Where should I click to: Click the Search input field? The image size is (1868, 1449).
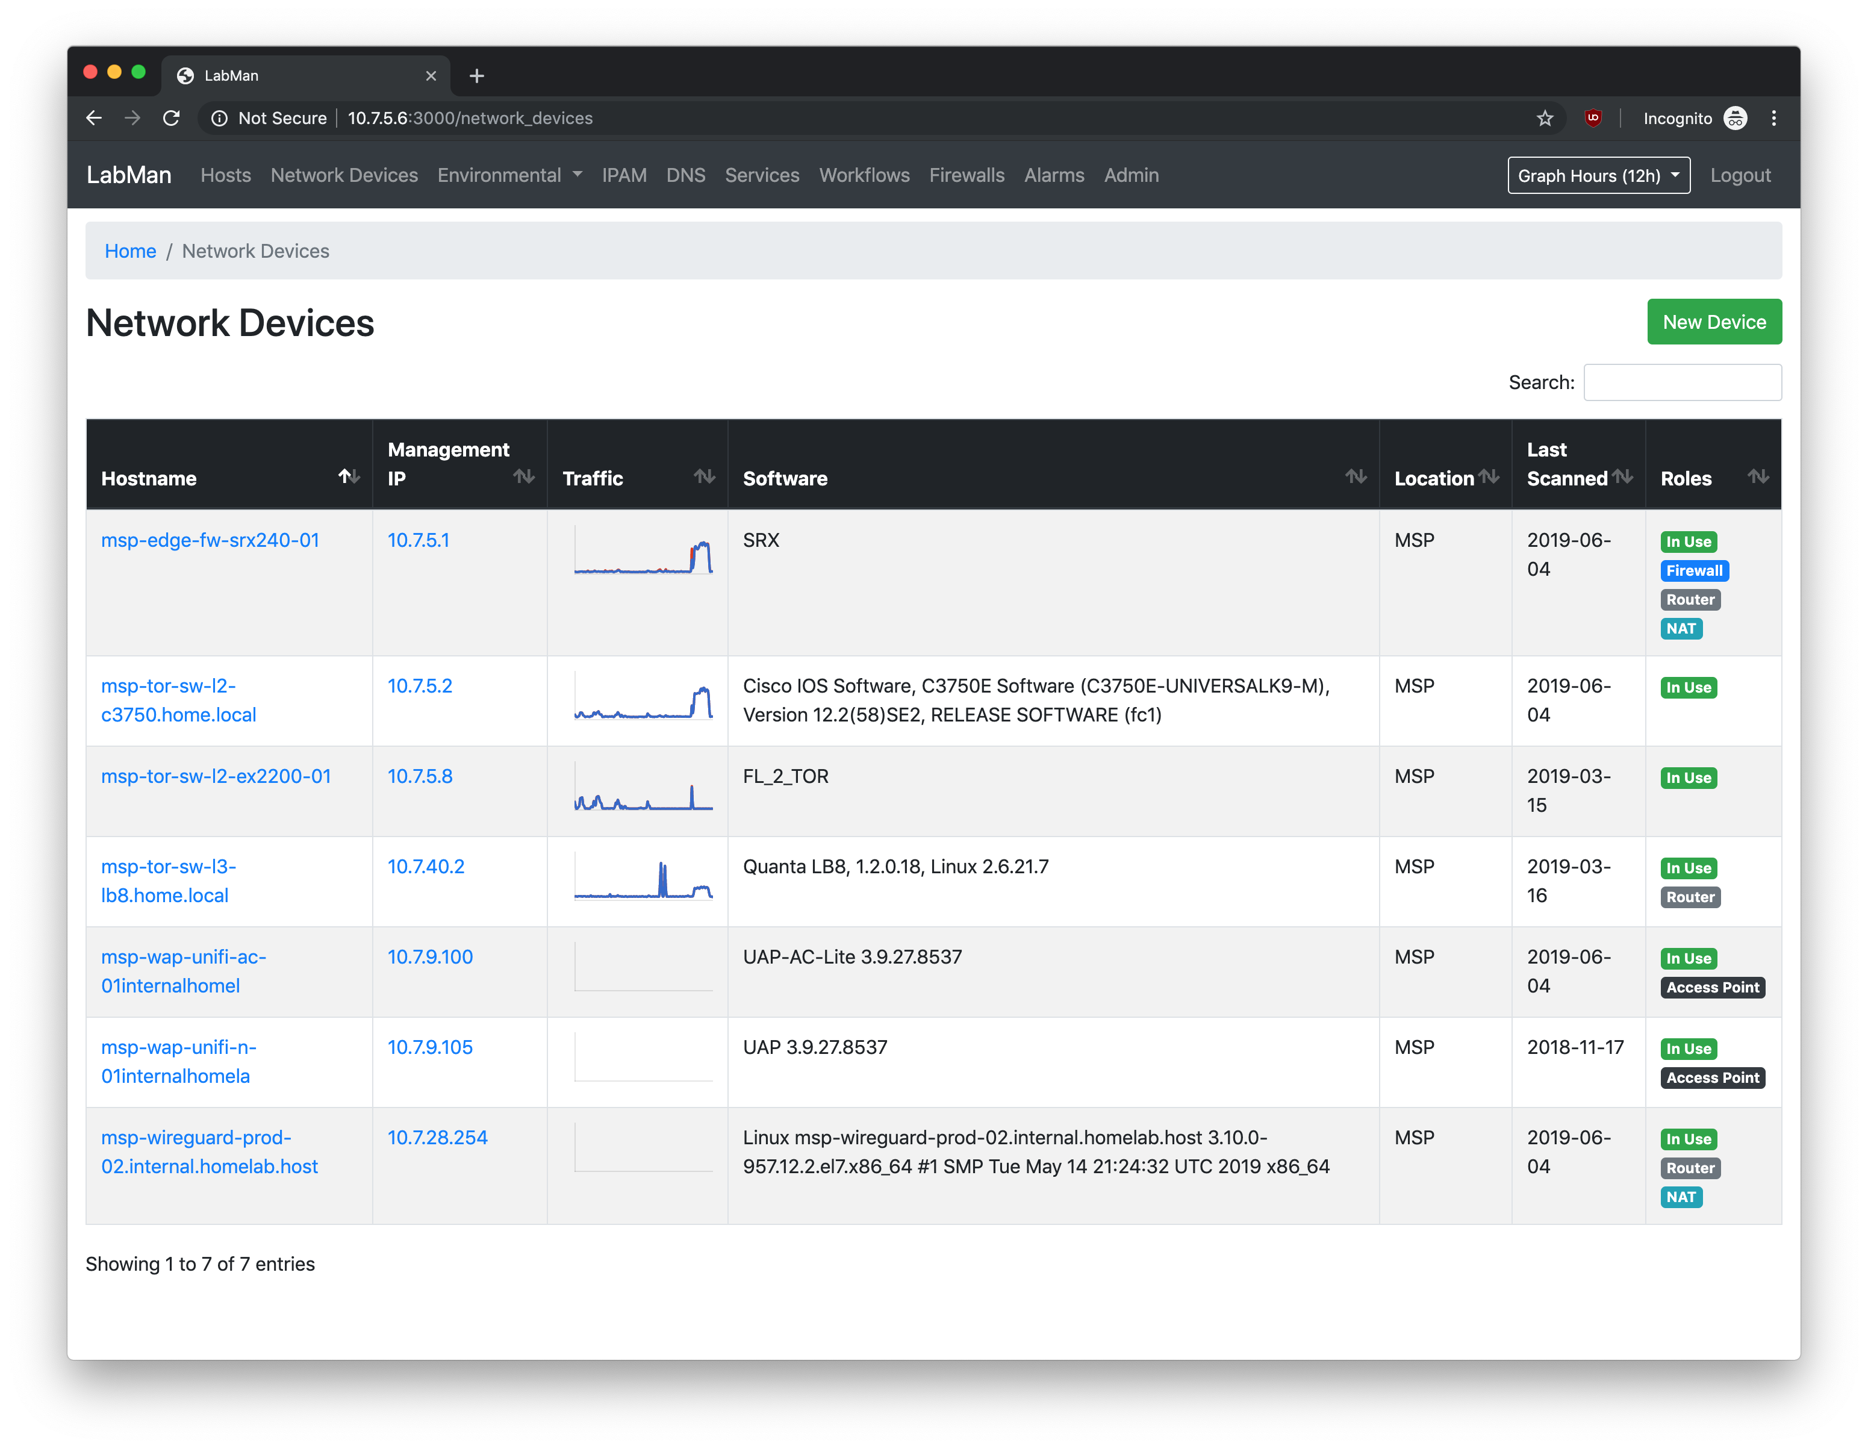point(1681,382)
